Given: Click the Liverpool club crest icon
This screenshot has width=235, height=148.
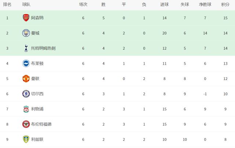Looking at the screenshot, I should coord(26,109).
